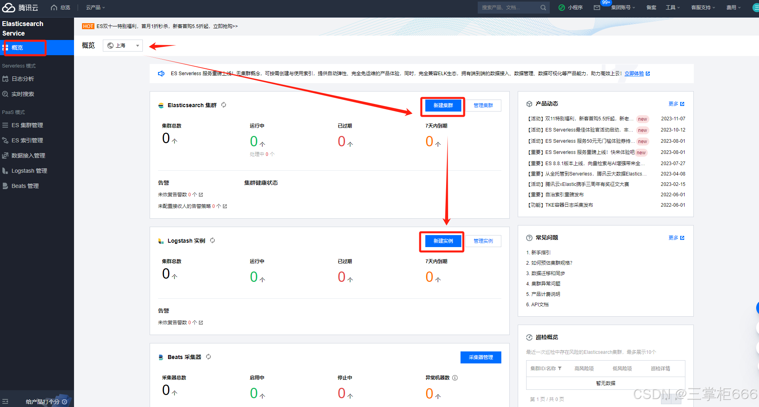Click the 实时搜索 sidebar icon
Image resolution: width=759 pixels, height=407 pixels.
pyautogui.click(x=5, y=94)
